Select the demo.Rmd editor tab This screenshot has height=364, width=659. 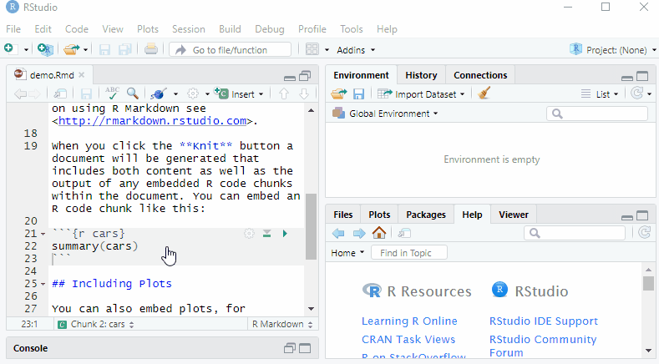(49, 75)
